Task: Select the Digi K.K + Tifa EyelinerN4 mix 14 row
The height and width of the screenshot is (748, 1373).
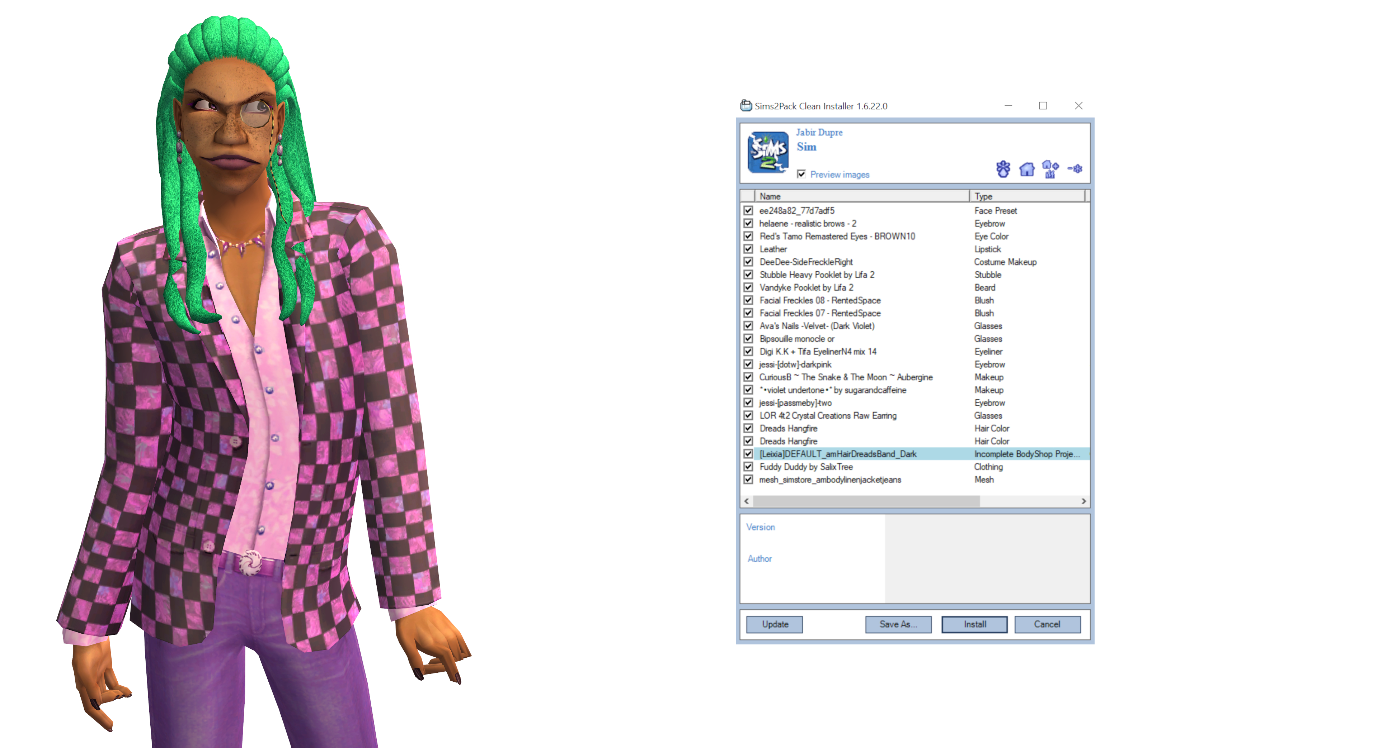Action: pos(914,351)
